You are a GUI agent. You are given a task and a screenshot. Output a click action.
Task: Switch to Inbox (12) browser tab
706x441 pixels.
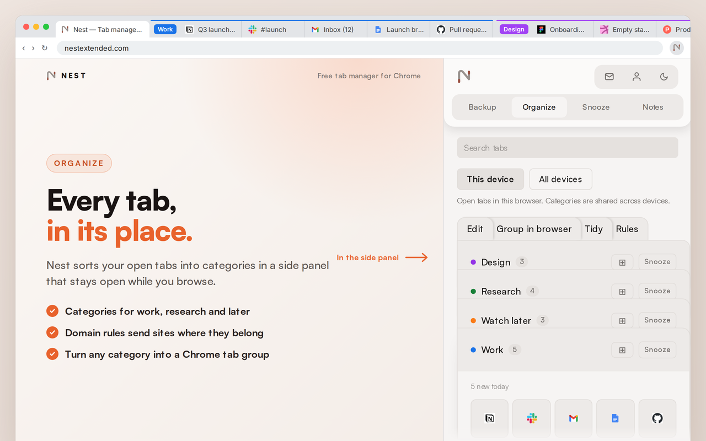click(x=335, y=30)
